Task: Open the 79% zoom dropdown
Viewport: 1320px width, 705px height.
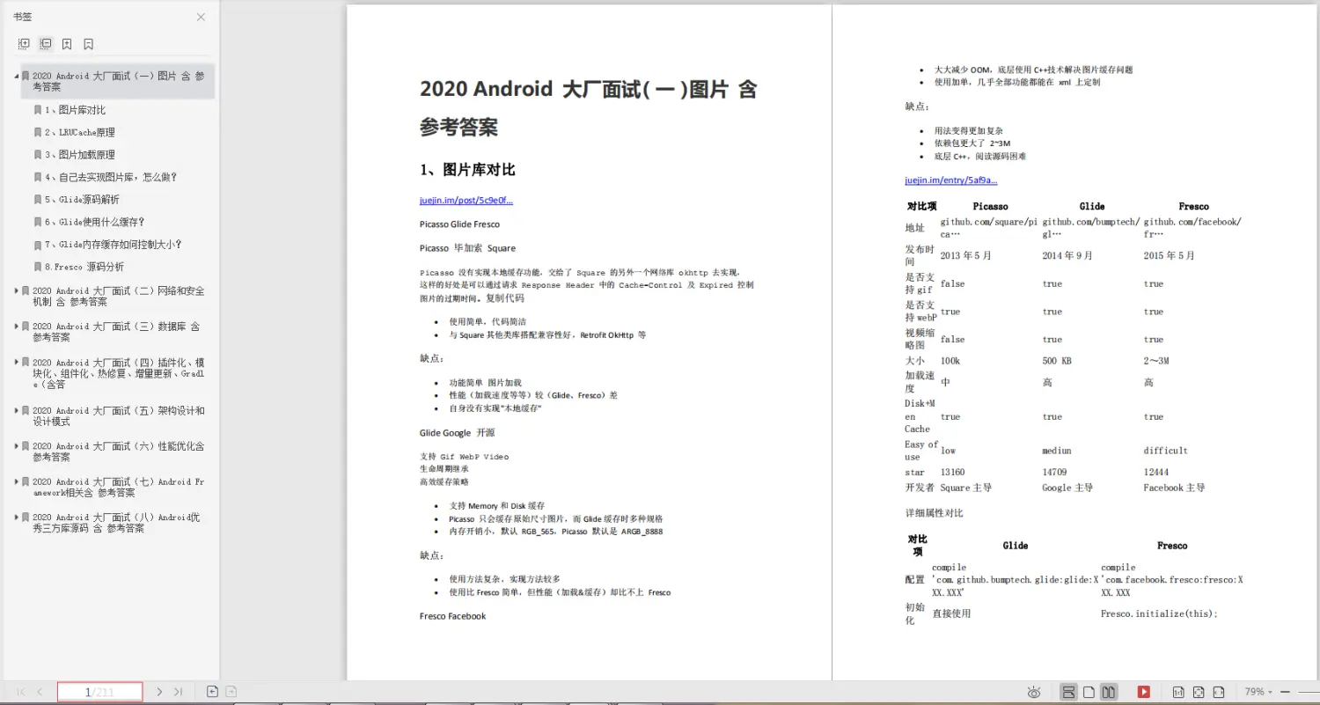Action: pyautogui.click(x=1259, y=692)
